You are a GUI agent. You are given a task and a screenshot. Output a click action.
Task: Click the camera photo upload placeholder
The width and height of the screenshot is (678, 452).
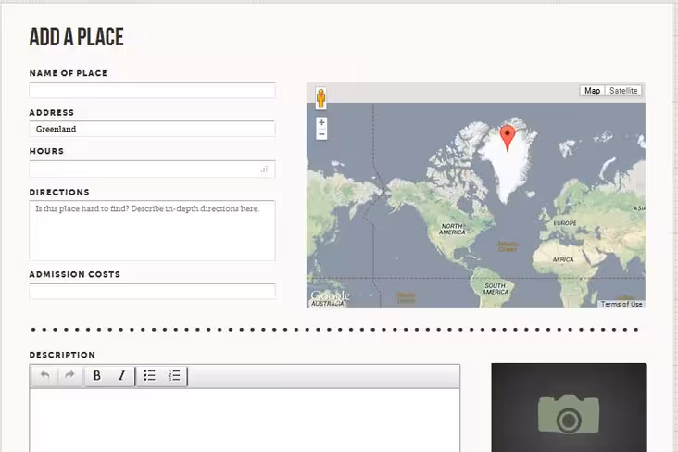[569, 408]
